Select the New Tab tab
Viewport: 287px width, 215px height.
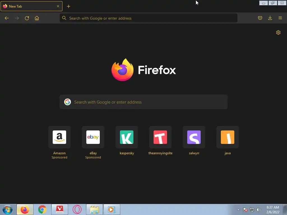31,6
